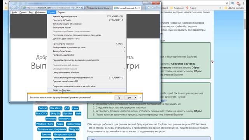Choose Просмотр InPrivate
This screenshot has height=140, width=249.
tap(87, 20)
